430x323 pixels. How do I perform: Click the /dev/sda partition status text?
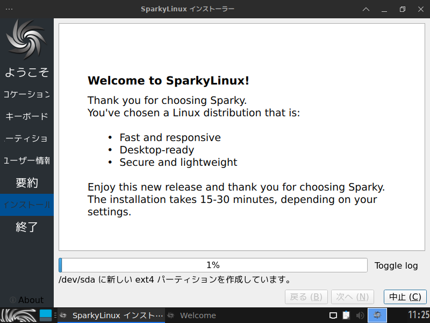pyautogui.click(x=175, y=279)
